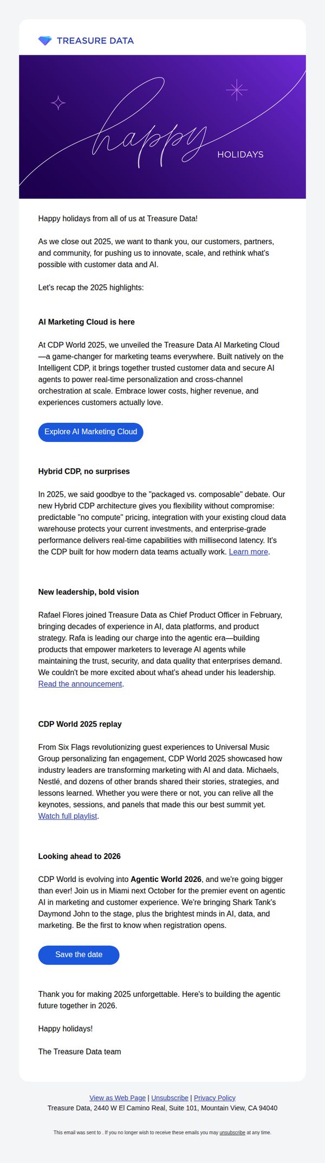The width and height of the screenshot is (325, 1163).
Task: Click the 'CDP World 2025 replay' heading
Action: click(x=80, y=724)
